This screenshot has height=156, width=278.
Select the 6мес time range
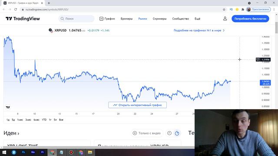36,120
